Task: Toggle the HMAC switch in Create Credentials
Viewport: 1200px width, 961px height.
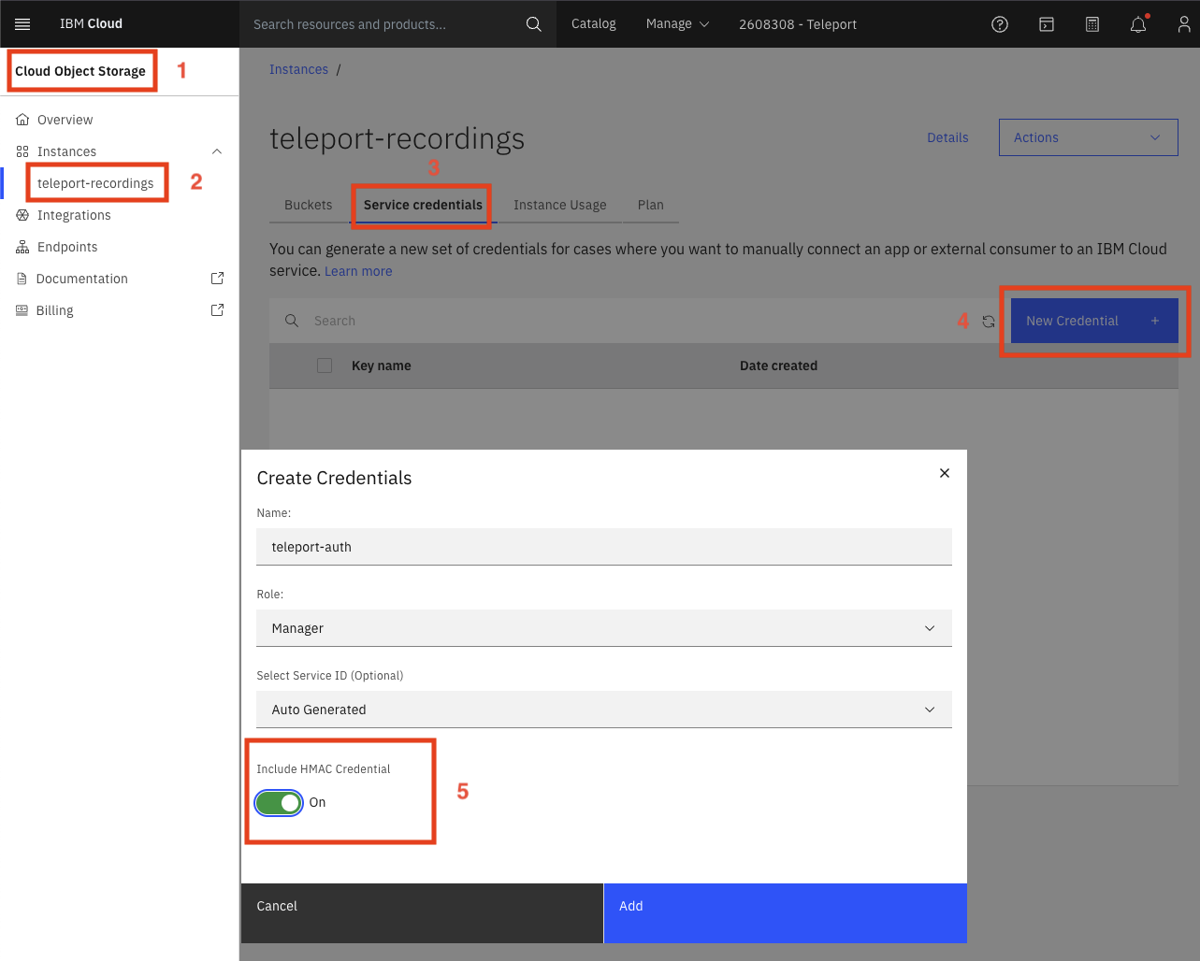Action: coord(278,802)
